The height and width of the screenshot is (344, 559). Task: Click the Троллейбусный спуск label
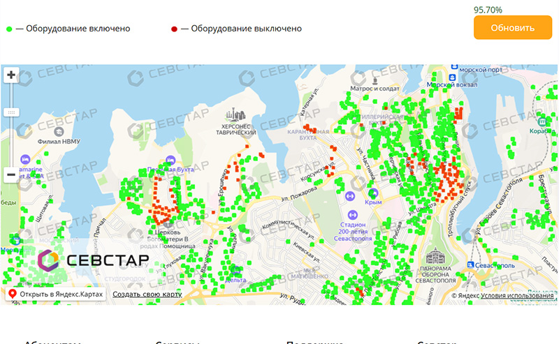coord(460,209)
